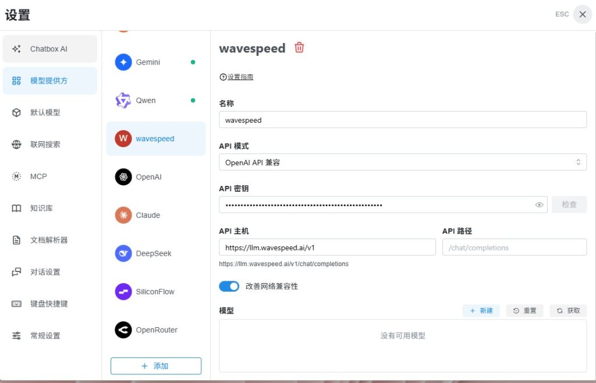The image size is (596, 383).
Task: Click the 名称 input field
Action: tap(403, 120)
